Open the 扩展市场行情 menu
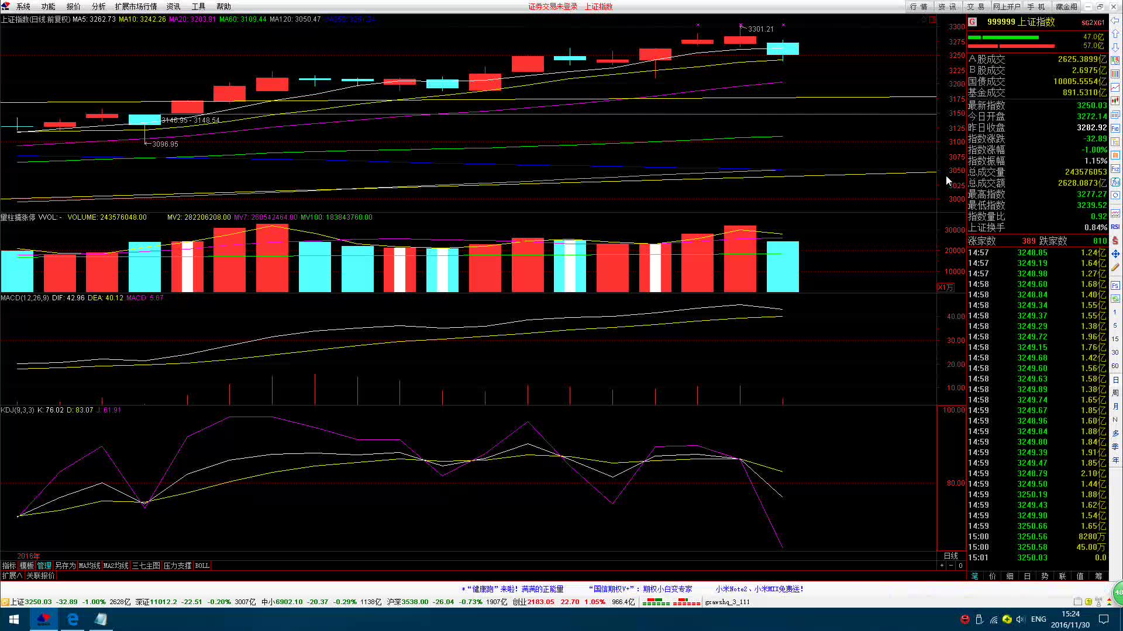Image resolution: width=1123 pixels, height=631 pixels. click(x=136, y=6)
